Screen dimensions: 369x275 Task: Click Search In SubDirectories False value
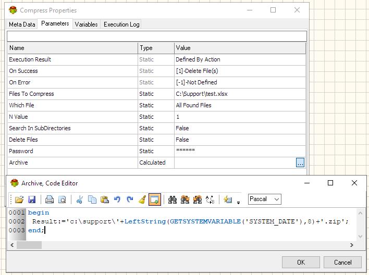tap(240, 128)
